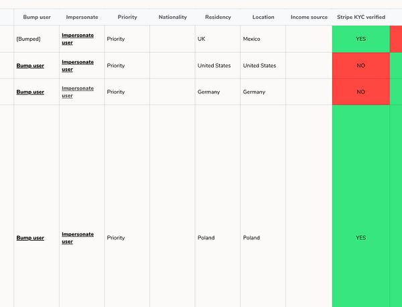Select the Impersonate column header
402x307 pixels.
click(82, 17)
